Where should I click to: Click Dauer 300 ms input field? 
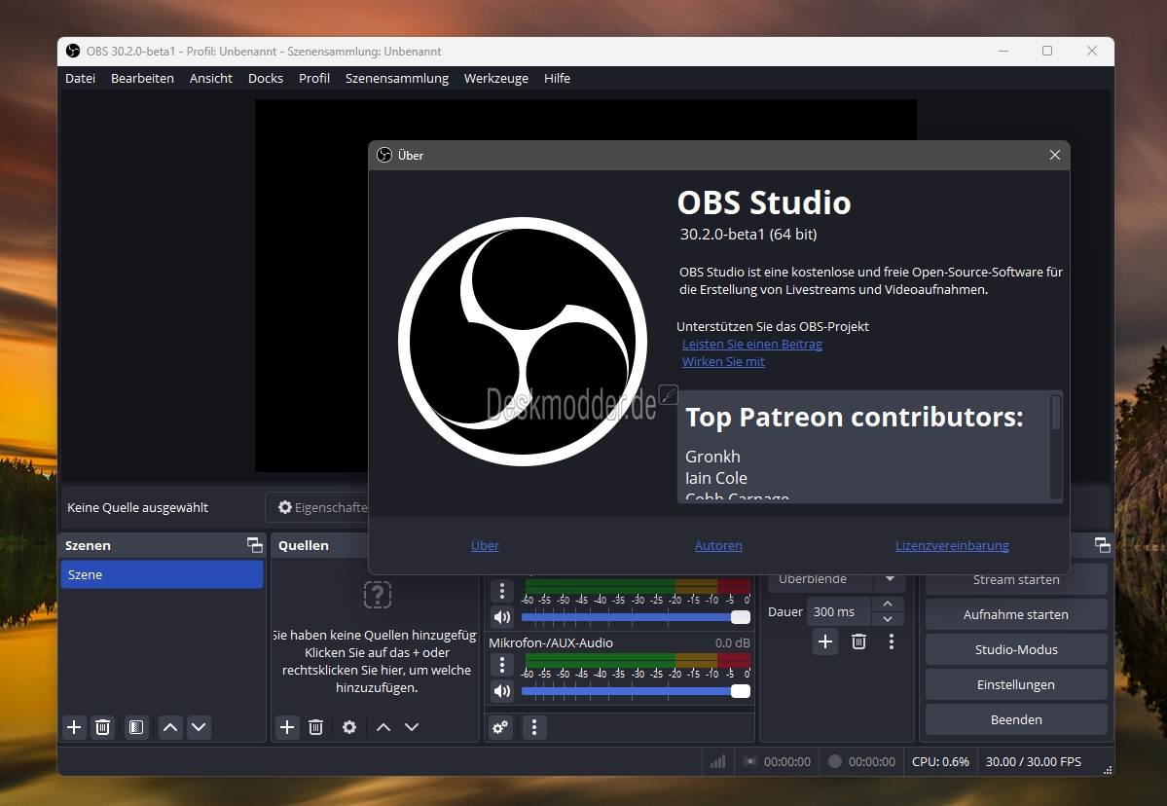[x=839, y=611]
